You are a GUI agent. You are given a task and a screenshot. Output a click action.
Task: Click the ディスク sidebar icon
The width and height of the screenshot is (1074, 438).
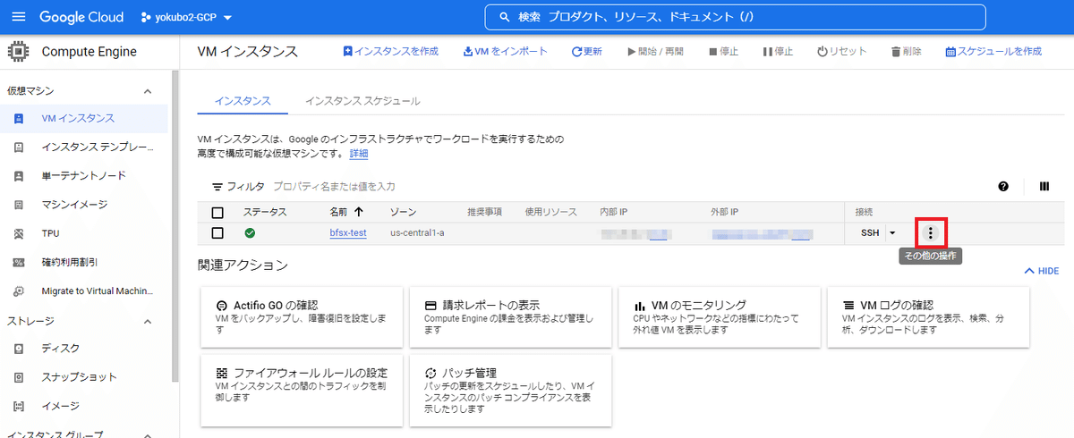(19, 349)
